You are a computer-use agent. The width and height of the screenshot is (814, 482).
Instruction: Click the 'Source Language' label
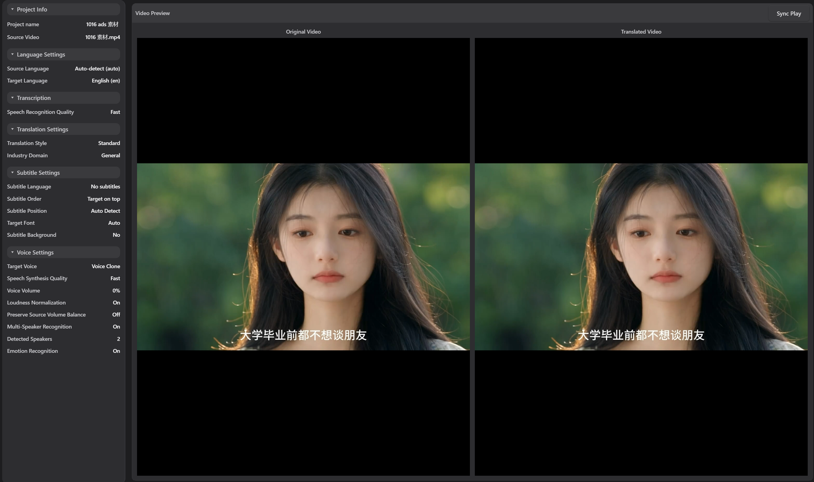[x=28, y=69]
